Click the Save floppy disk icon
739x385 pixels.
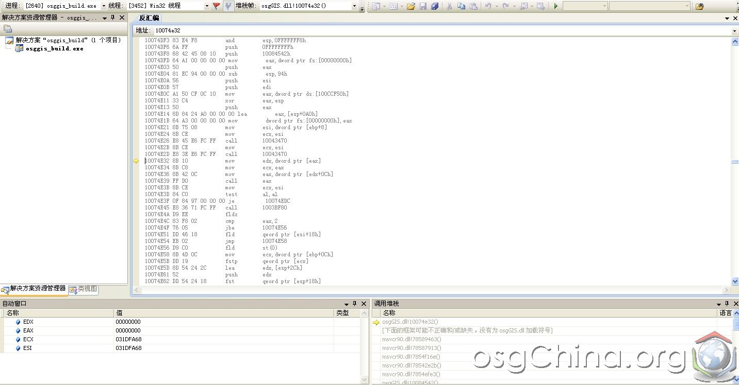(x=423, y=6)
